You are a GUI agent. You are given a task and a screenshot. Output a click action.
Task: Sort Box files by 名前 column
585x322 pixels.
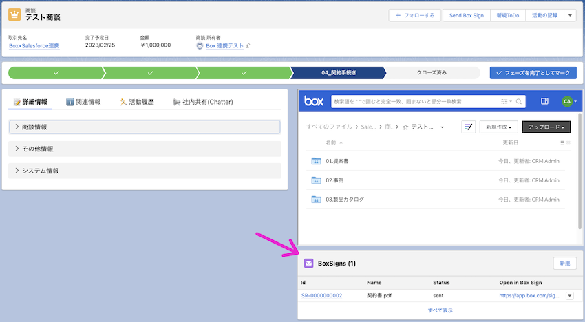tap(334, 142)
